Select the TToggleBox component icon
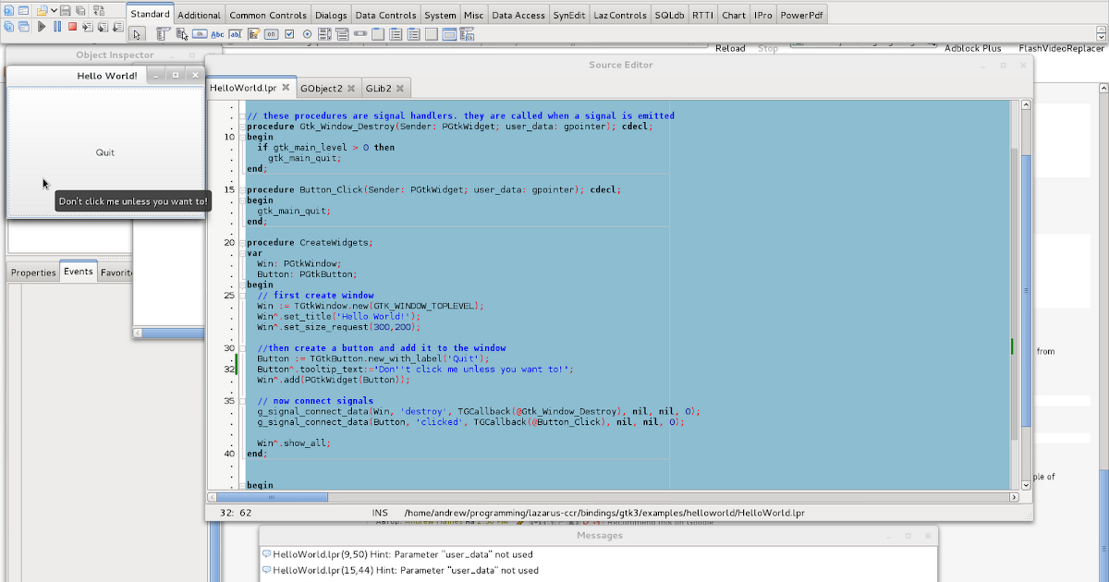 coord(271,34)
